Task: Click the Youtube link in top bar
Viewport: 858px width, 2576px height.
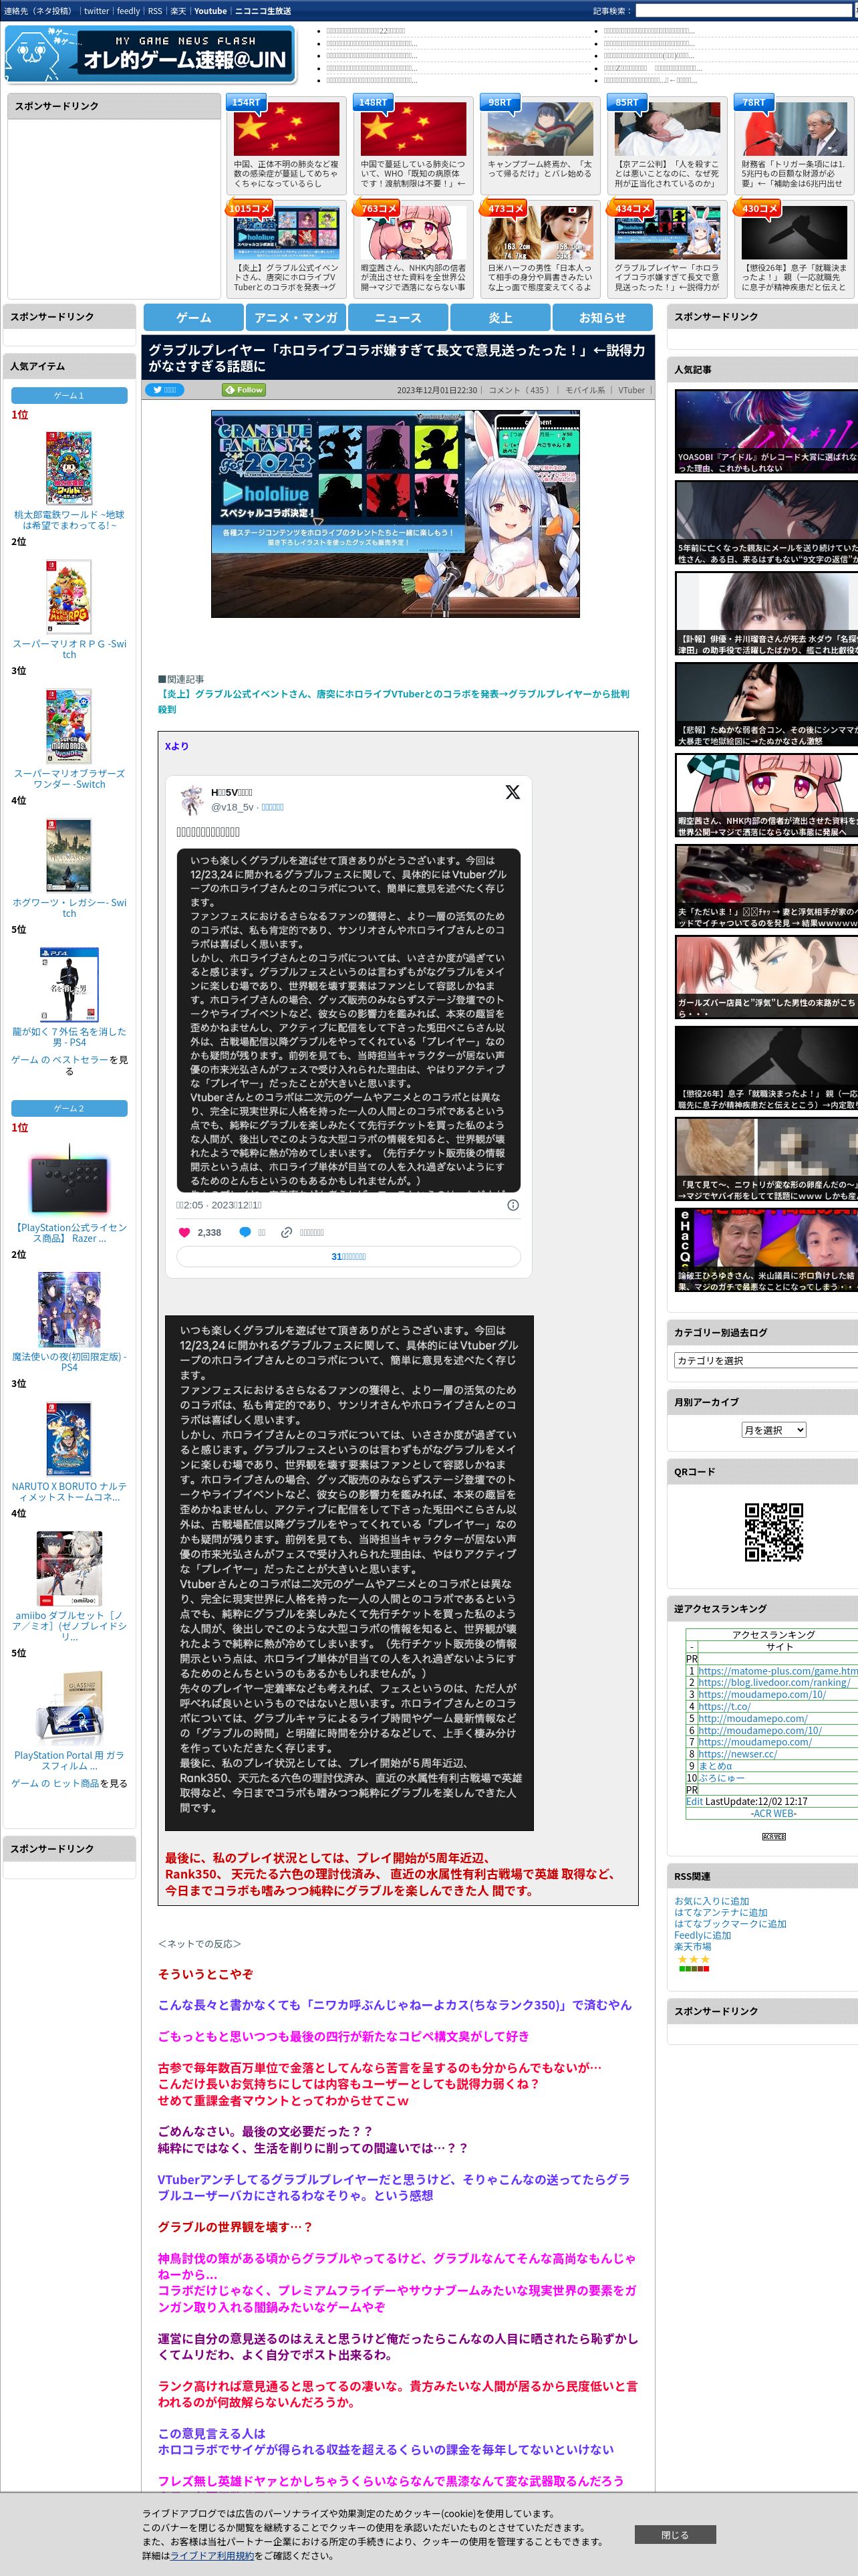Action: point(210,11)
